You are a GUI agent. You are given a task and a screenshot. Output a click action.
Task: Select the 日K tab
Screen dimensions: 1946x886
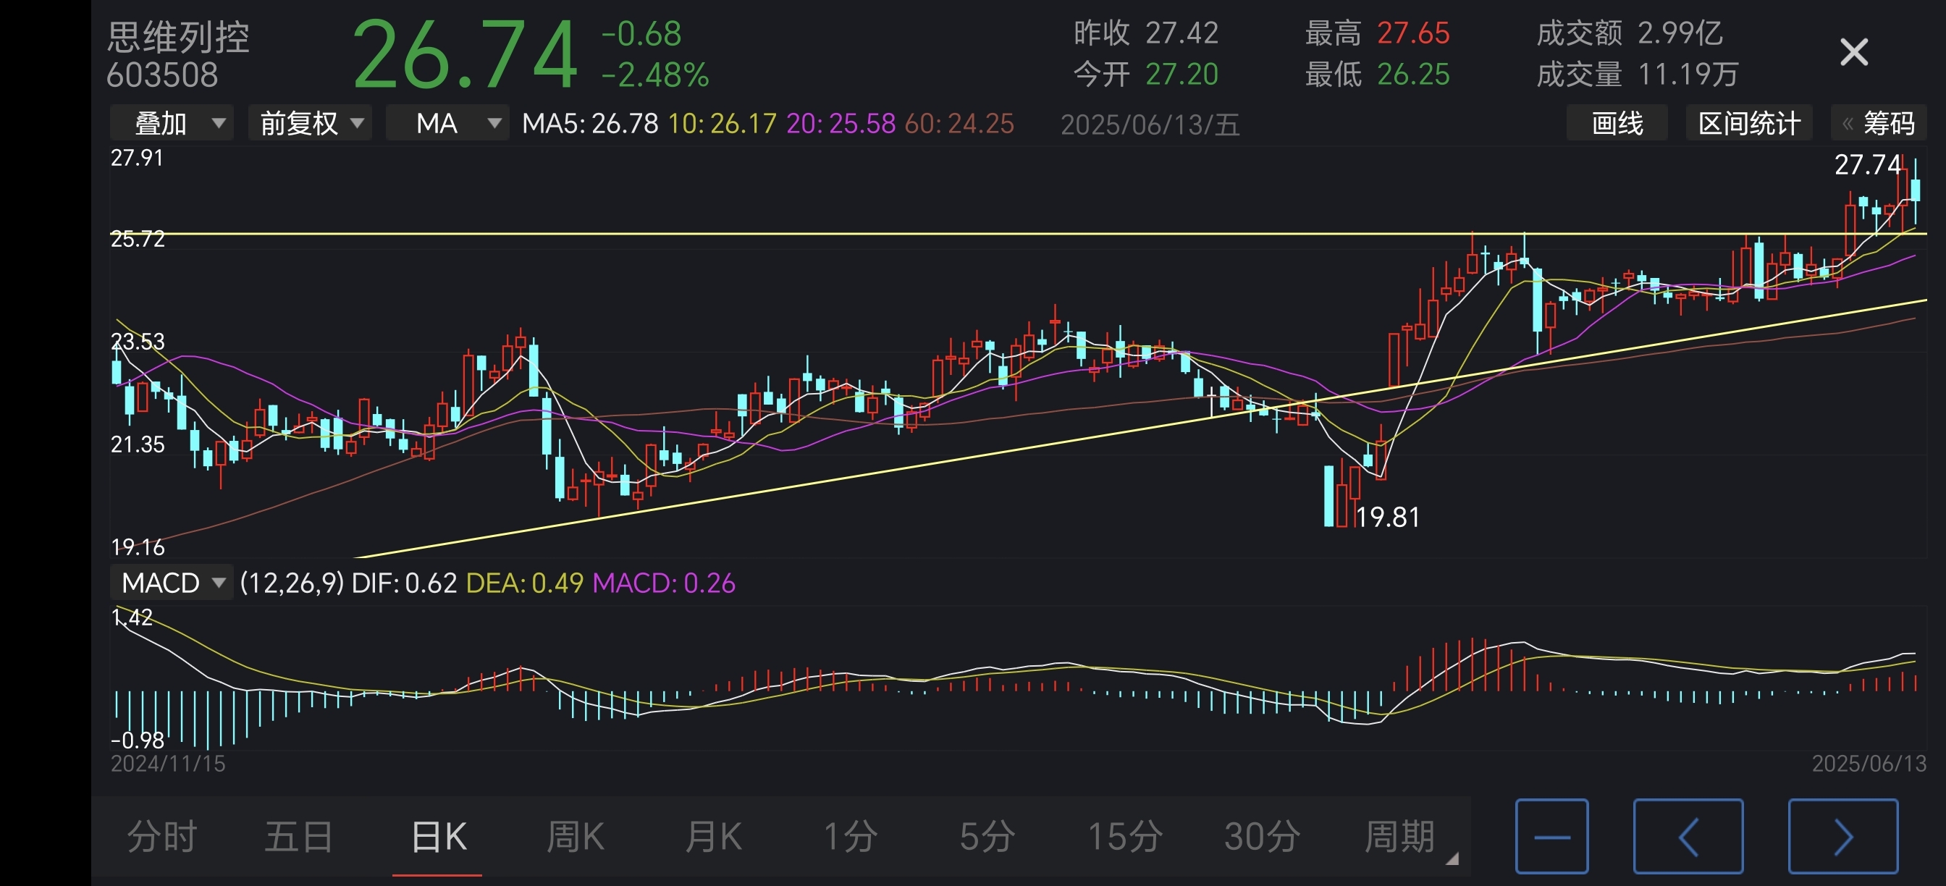click(x=438, y=837)
